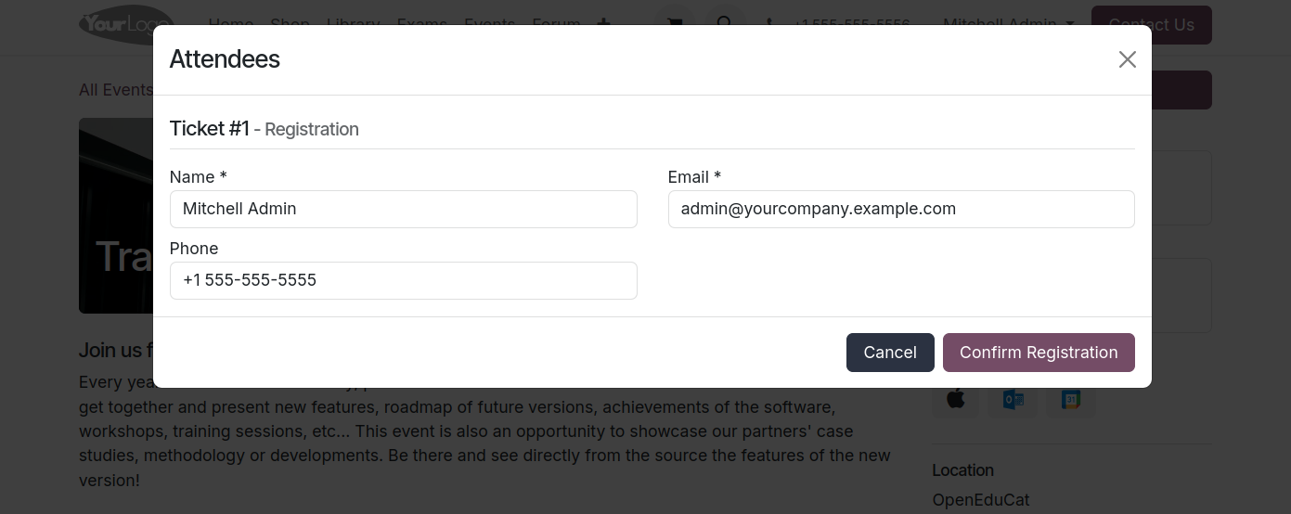Click the Contact Us button

tap(1151, 25)
